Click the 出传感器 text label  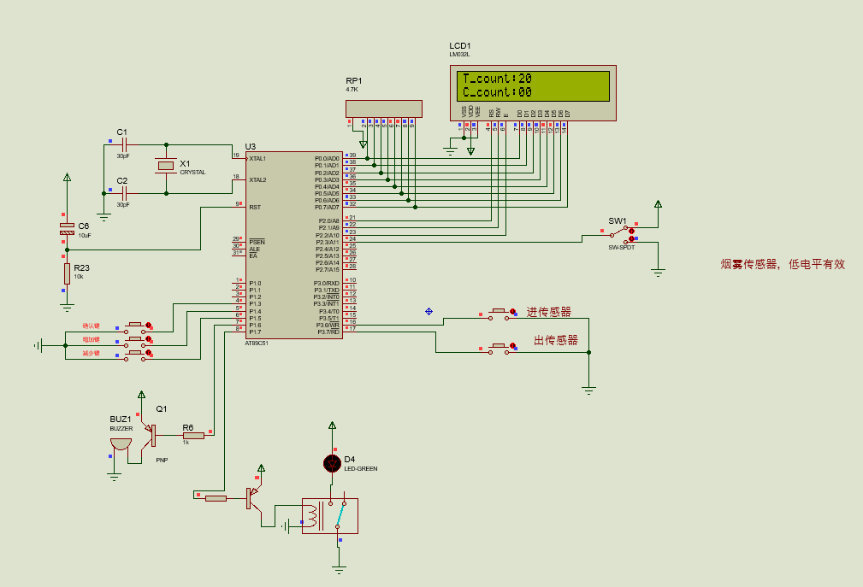556,340
